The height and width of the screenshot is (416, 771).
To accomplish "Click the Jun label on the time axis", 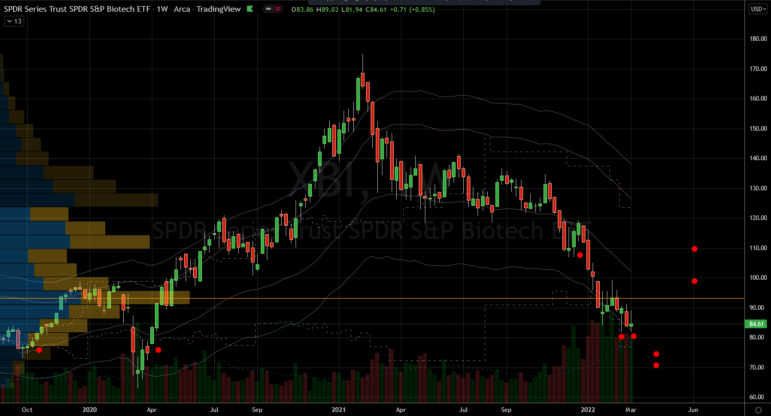I will (x=693, y=410).
